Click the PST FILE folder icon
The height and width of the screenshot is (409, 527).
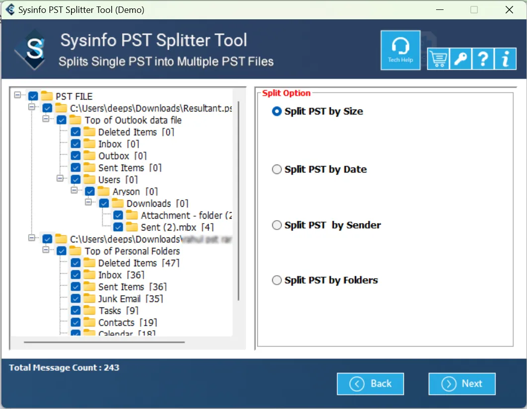point(47,96)
